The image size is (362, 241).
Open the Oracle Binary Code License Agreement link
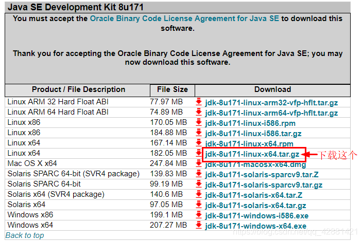184,18
